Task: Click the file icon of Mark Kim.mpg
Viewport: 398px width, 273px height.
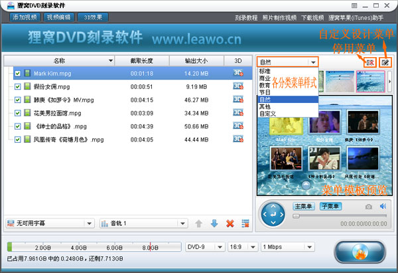Action: (27, 73)
